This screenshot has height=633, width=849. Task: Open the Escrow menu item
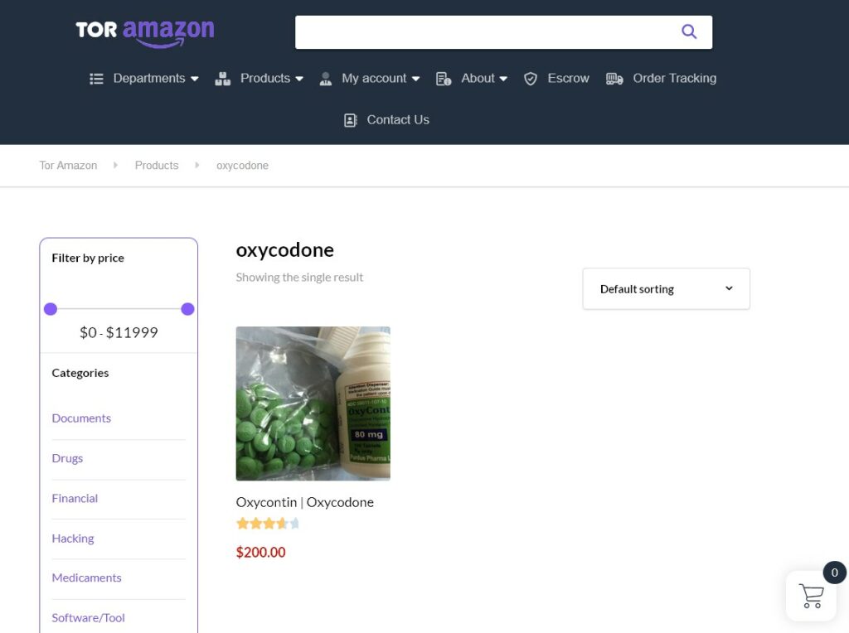[568, 79]
